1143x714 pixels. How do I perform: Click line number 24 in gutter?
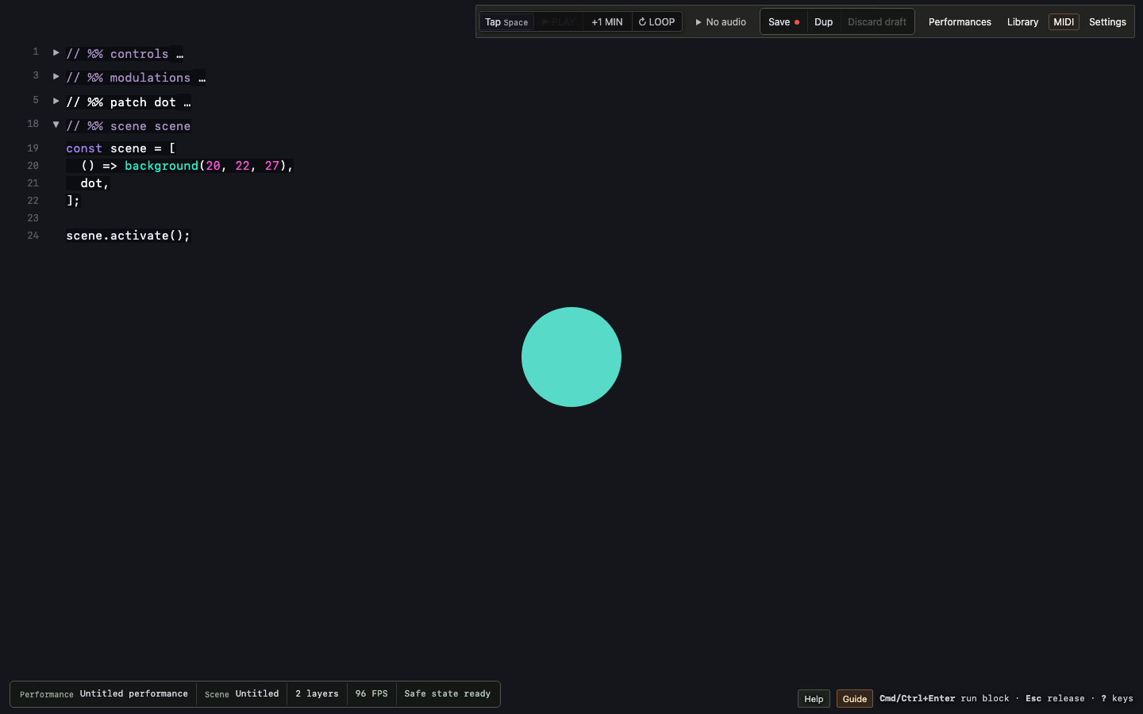[x=33, y=236]
